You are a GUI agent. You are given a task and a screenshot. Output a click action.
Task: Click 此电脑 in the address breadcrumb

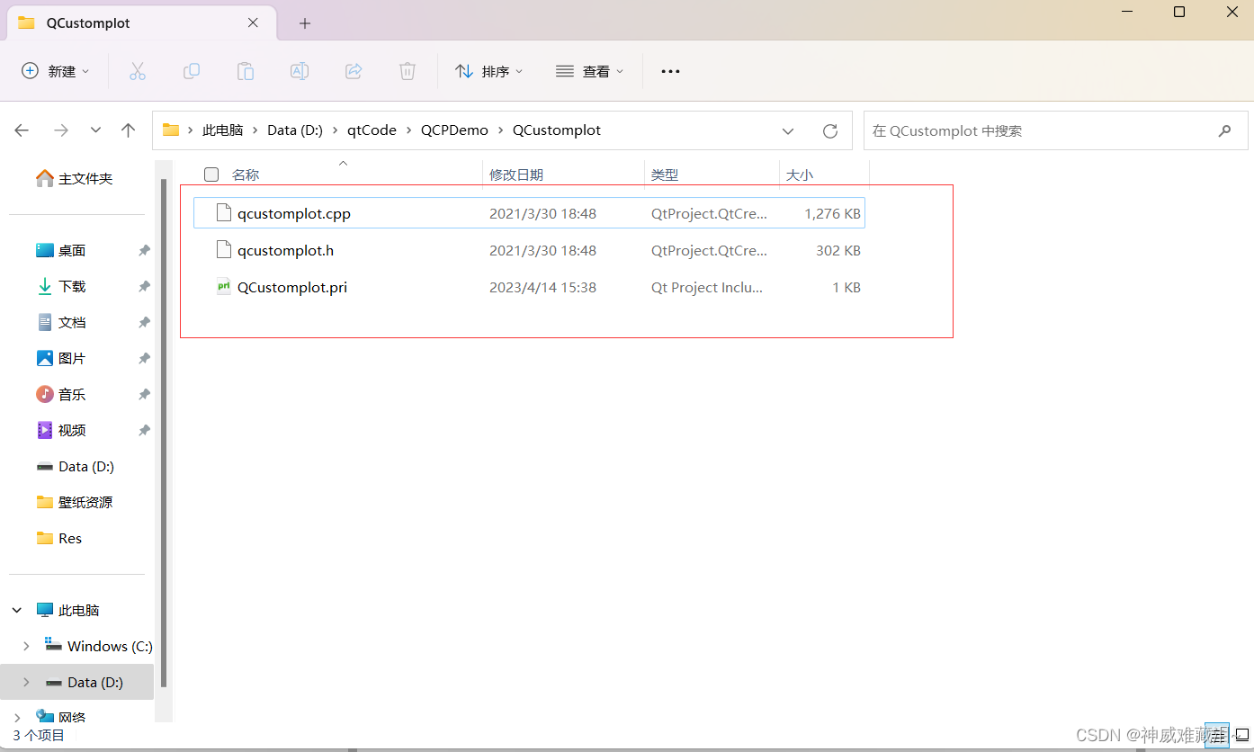pos(223,130)
